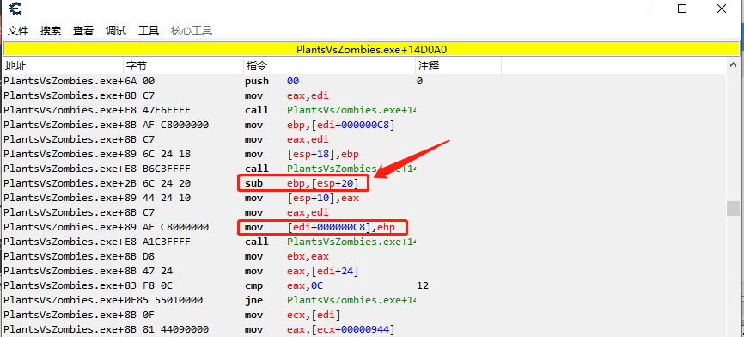Open the 工具 menu
The width and height of the screenshot is (744, 337).
149,31
